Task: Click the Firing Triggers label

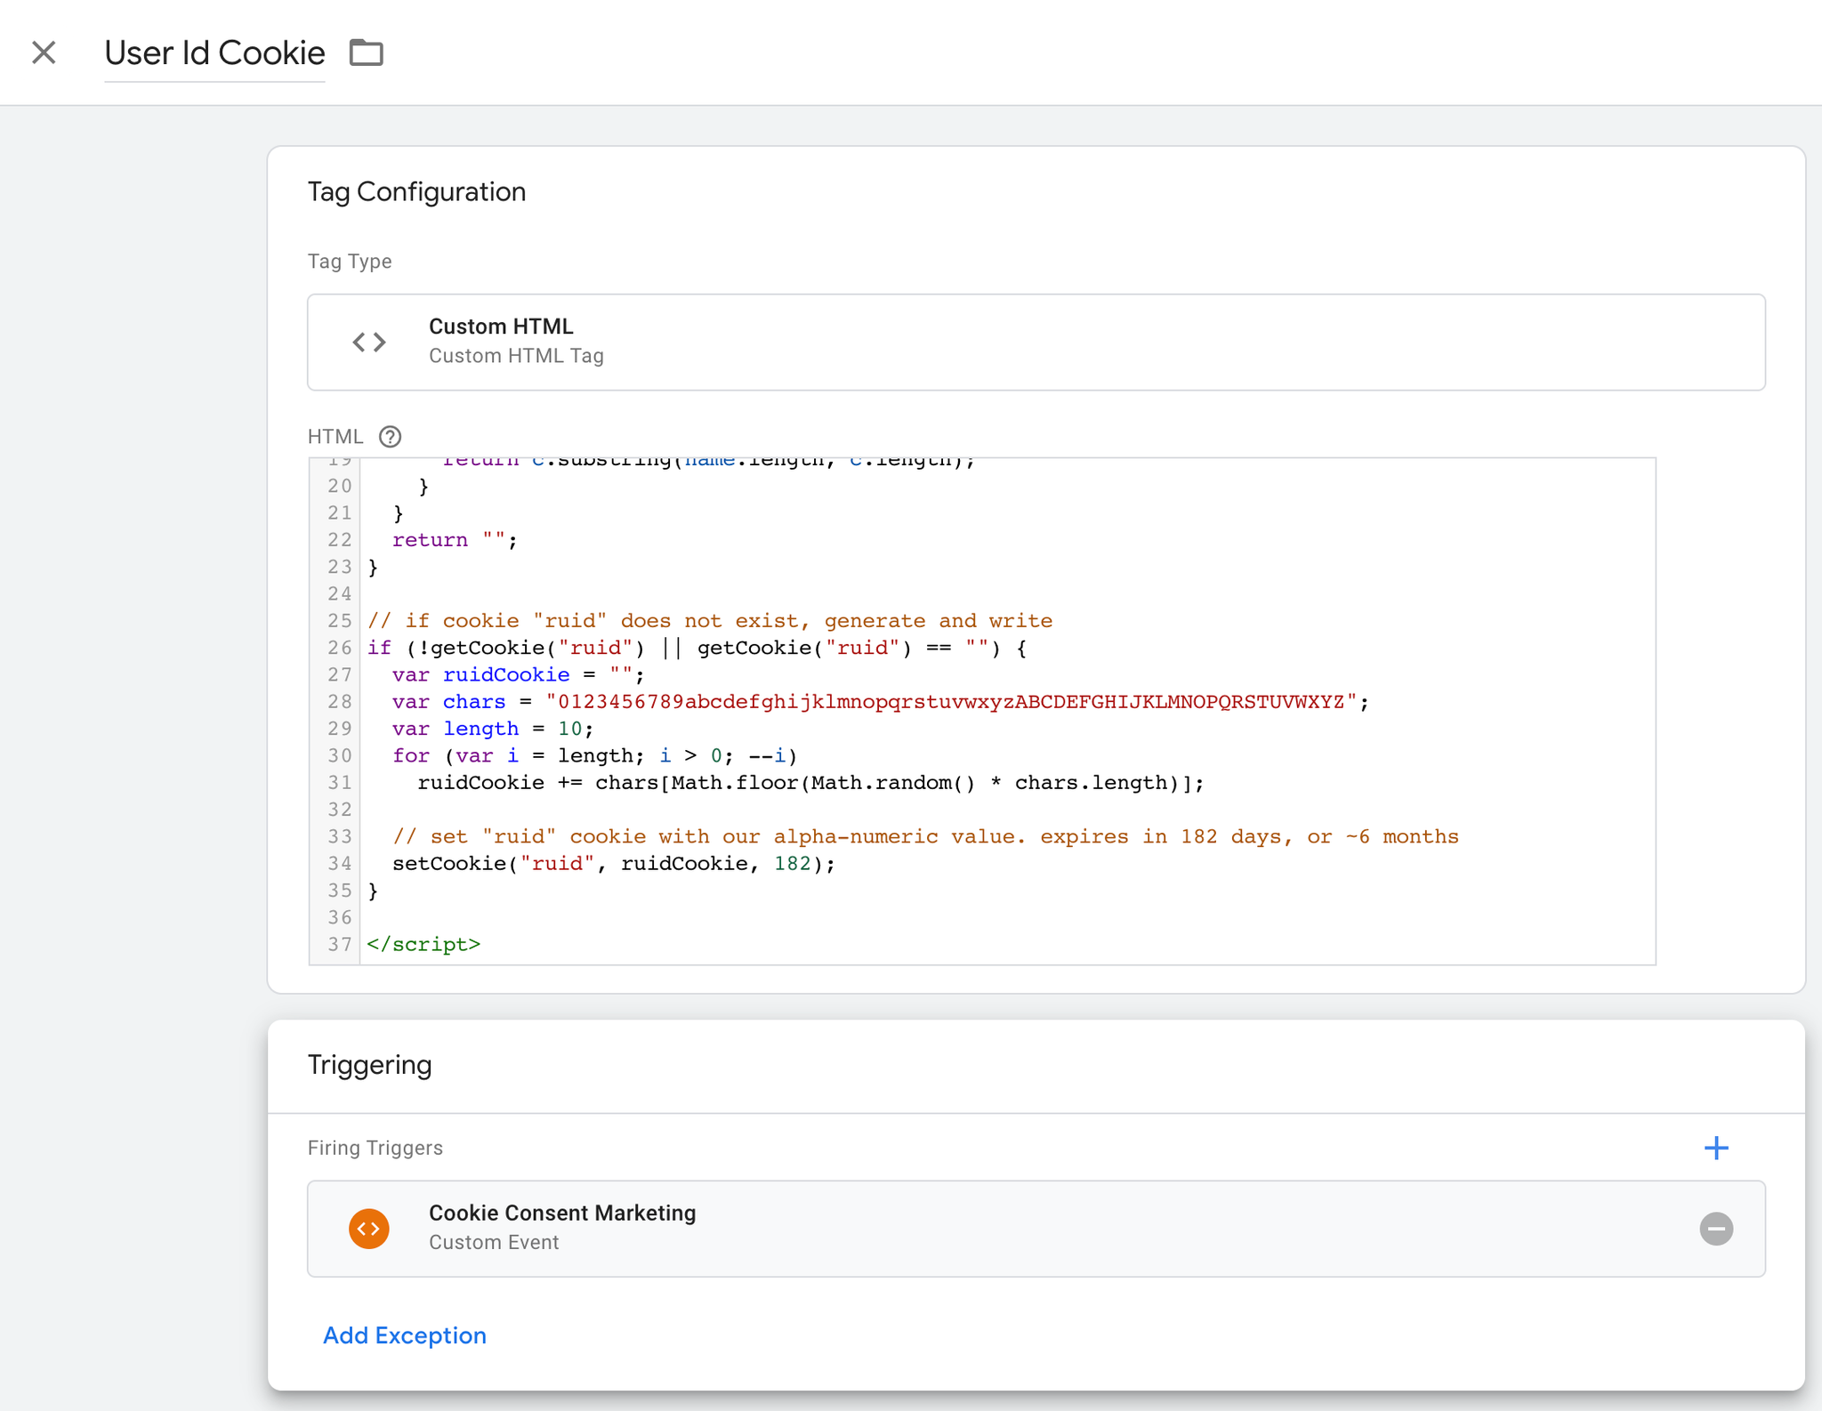Action: 375,1148
